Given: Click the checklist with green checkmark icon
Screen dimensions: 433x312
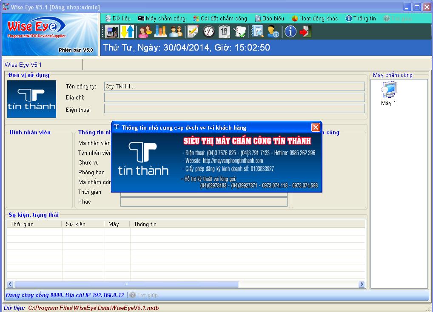Looking at the screenshot, I should pyautogui.click(x=239, y=31).
